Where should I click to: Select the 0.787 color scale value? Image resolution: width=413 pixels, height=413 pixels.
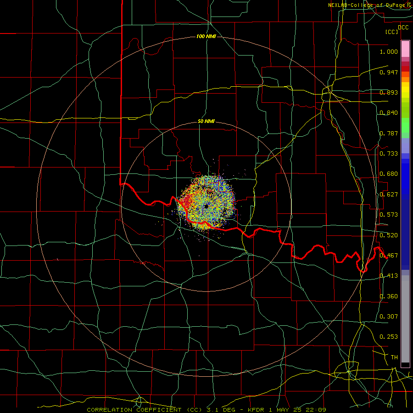(x=389, y=133)
